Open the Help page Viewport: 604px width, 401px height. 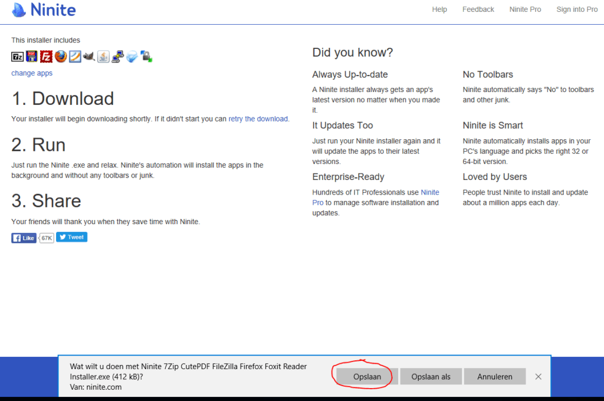(x=439, y=9)
